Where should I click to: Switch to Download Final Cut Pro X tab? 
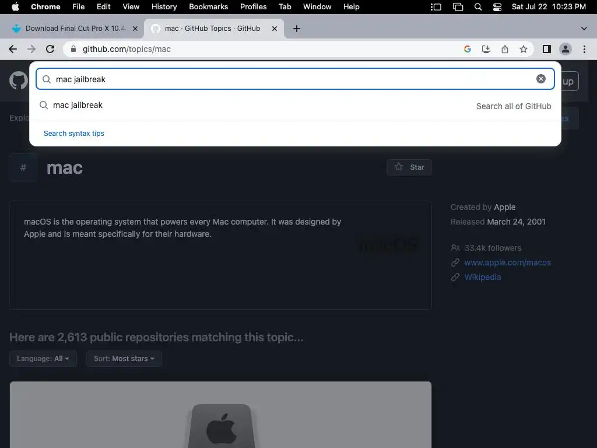tap(74, 29)
